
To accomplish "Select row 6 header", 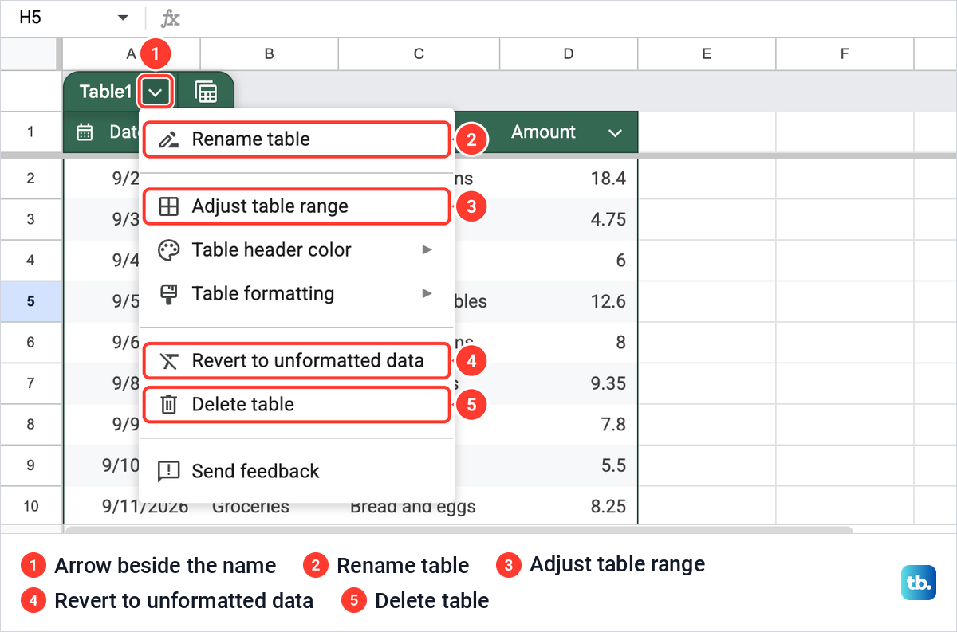I will (31, 343).
